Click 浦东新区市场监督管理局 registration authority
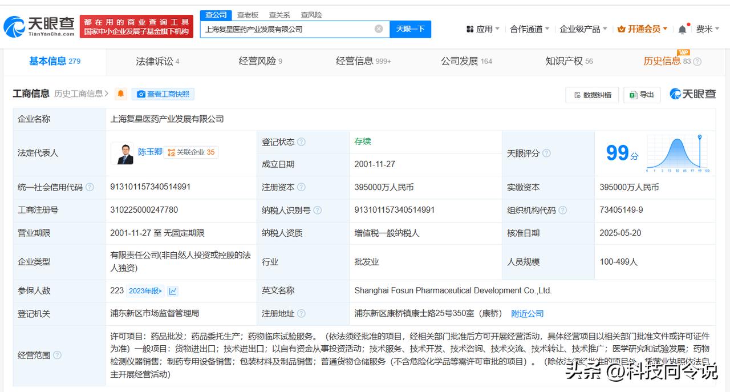Image resolution: width=730 pixels, height=392 pixels. pyautogui.click(x=155, y=313)
